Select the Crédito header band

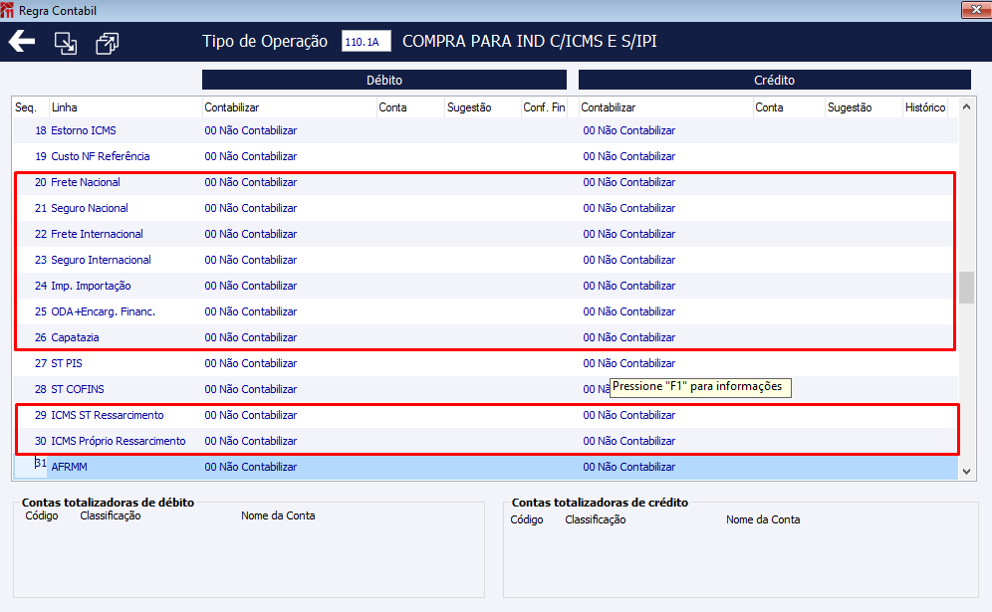[x=774, y=80]
